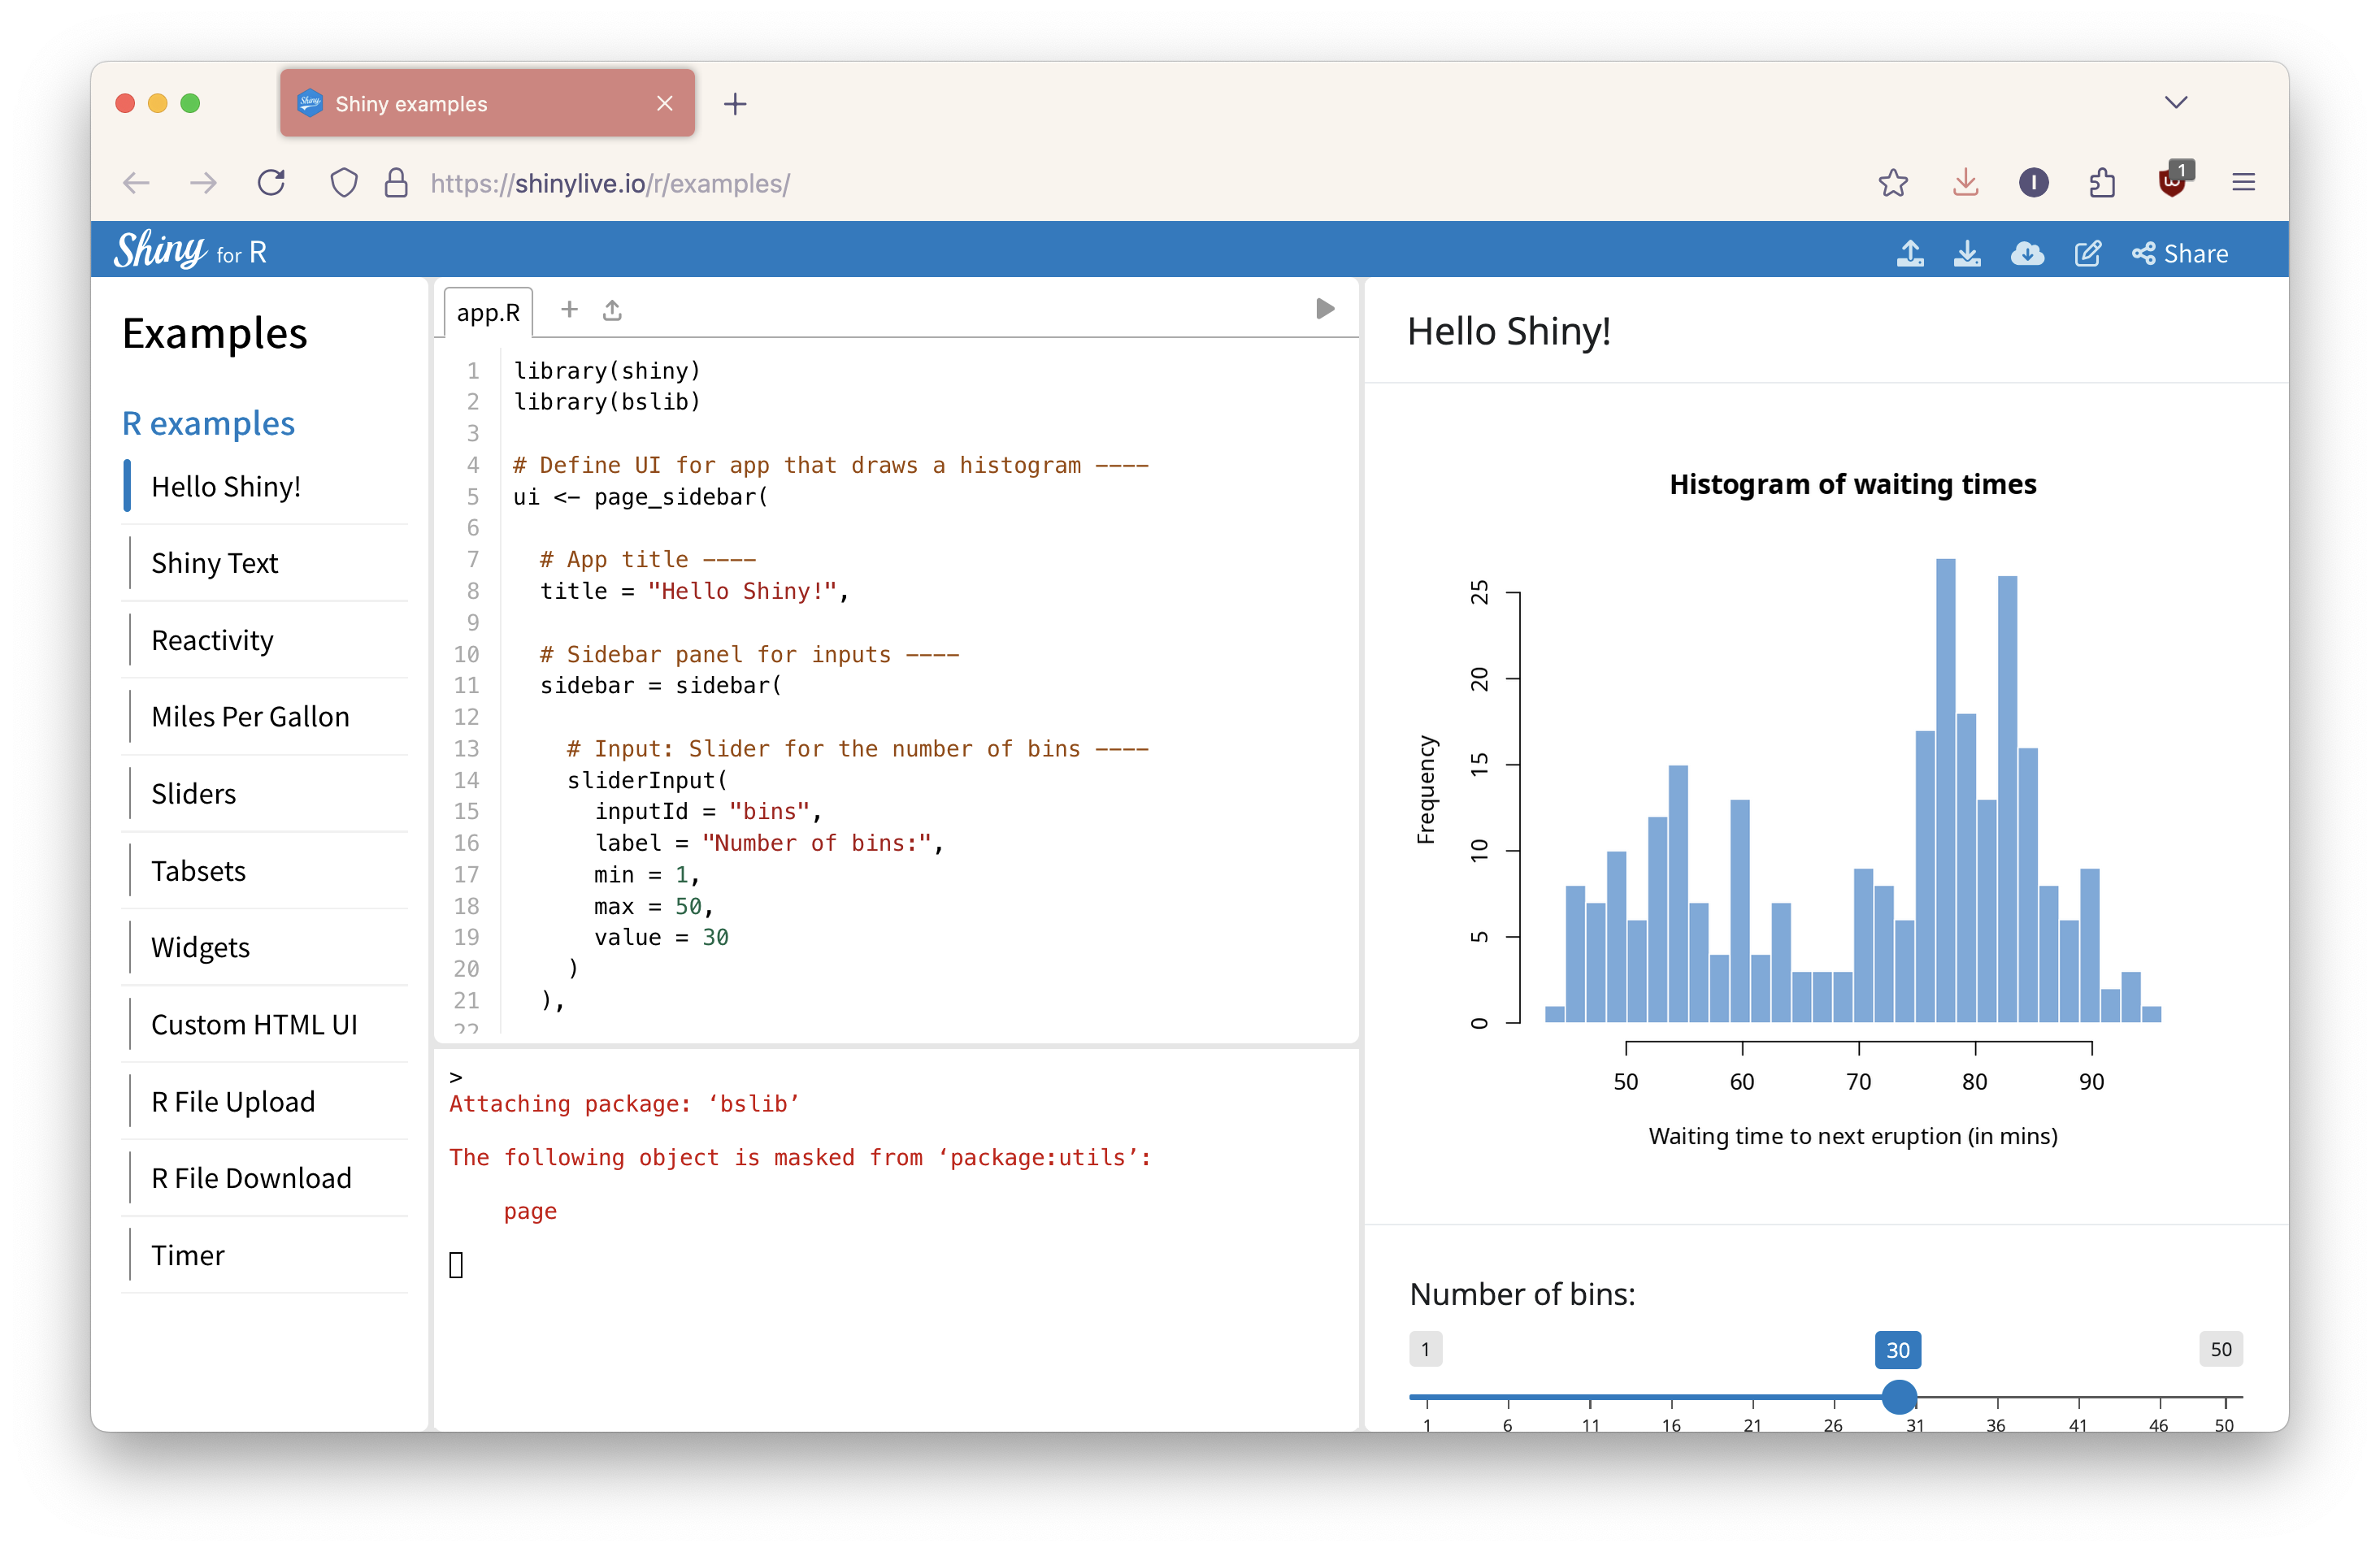Select the app.R file tab
This screenshot has width=2380, height=1552.
point(488,313)
